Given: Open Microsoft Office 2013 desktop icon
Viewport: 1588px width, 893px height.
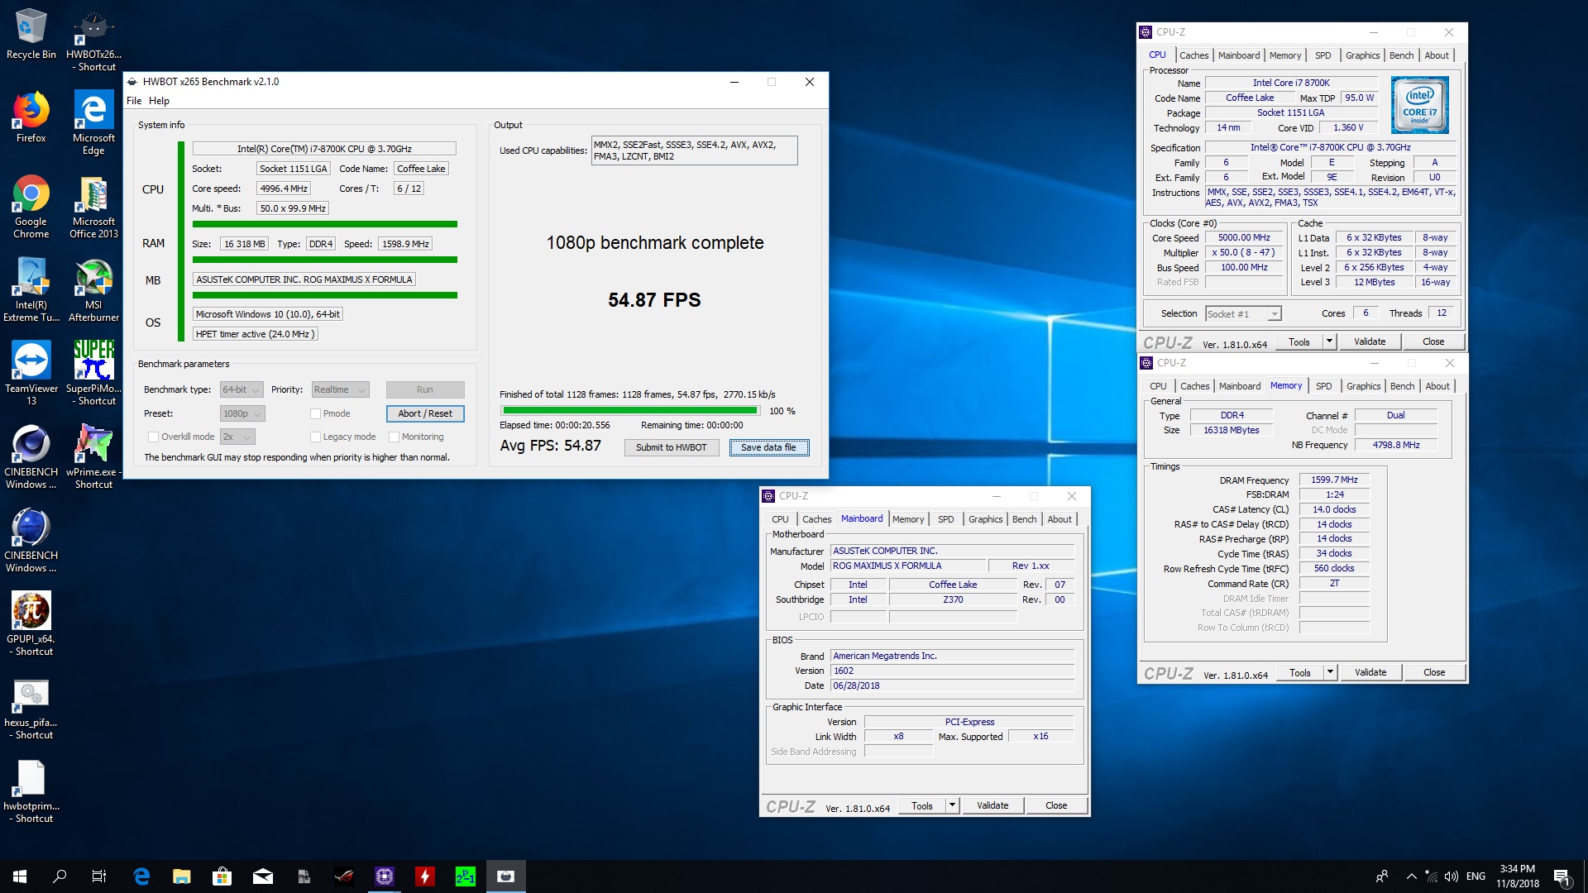Looking at the screenshot, I should point(93,206).
